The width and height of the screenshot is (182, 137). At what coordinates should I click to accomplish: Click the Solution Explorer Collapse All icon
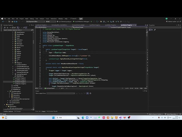[13, 28]
